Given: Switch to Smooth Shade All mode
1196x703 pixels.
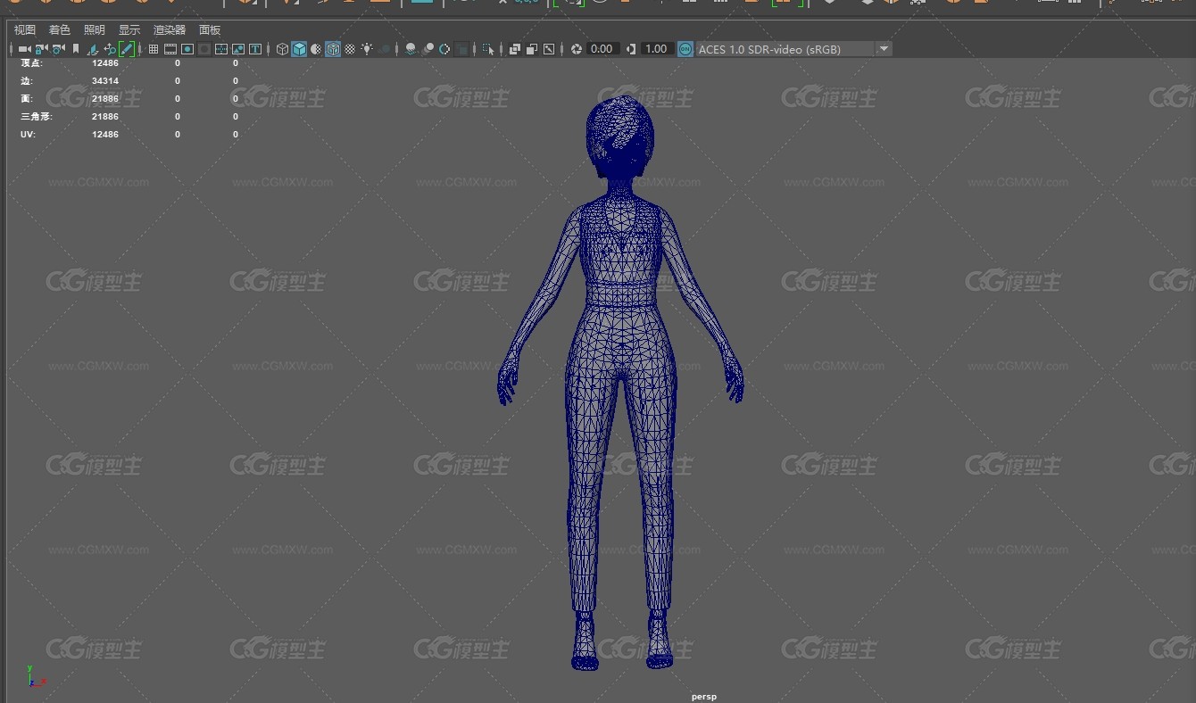Looking at the screenshot, I should (x=299, y=49).
